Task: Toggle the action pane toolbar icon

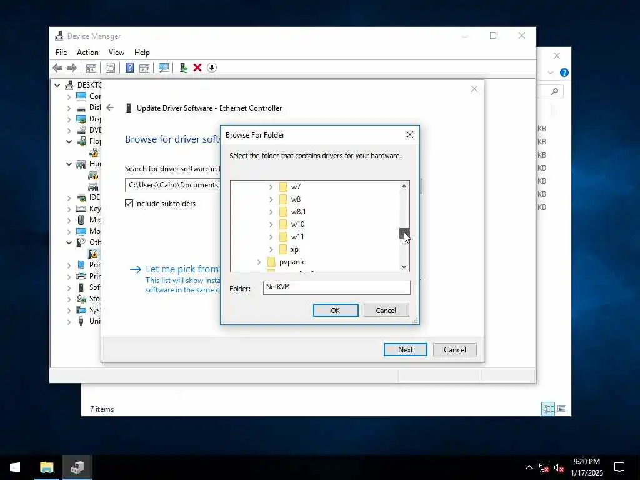Action: [144, 67]
